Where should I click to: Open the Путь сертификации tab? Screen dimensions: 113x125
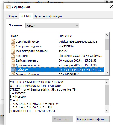(48, 16)
